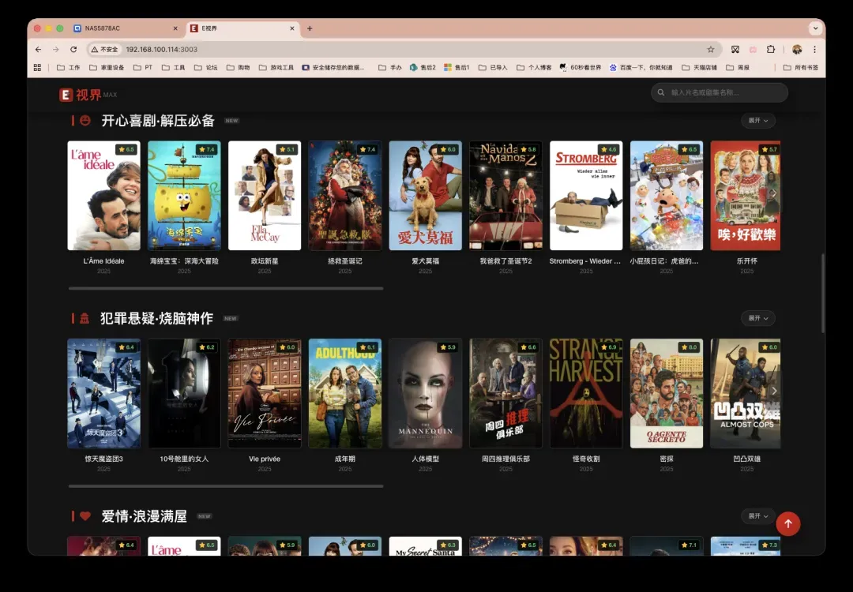Click the screenshot extension icon in toolbar
The height and width of the screenshot is (592, 853).
[x=735, y=50]
